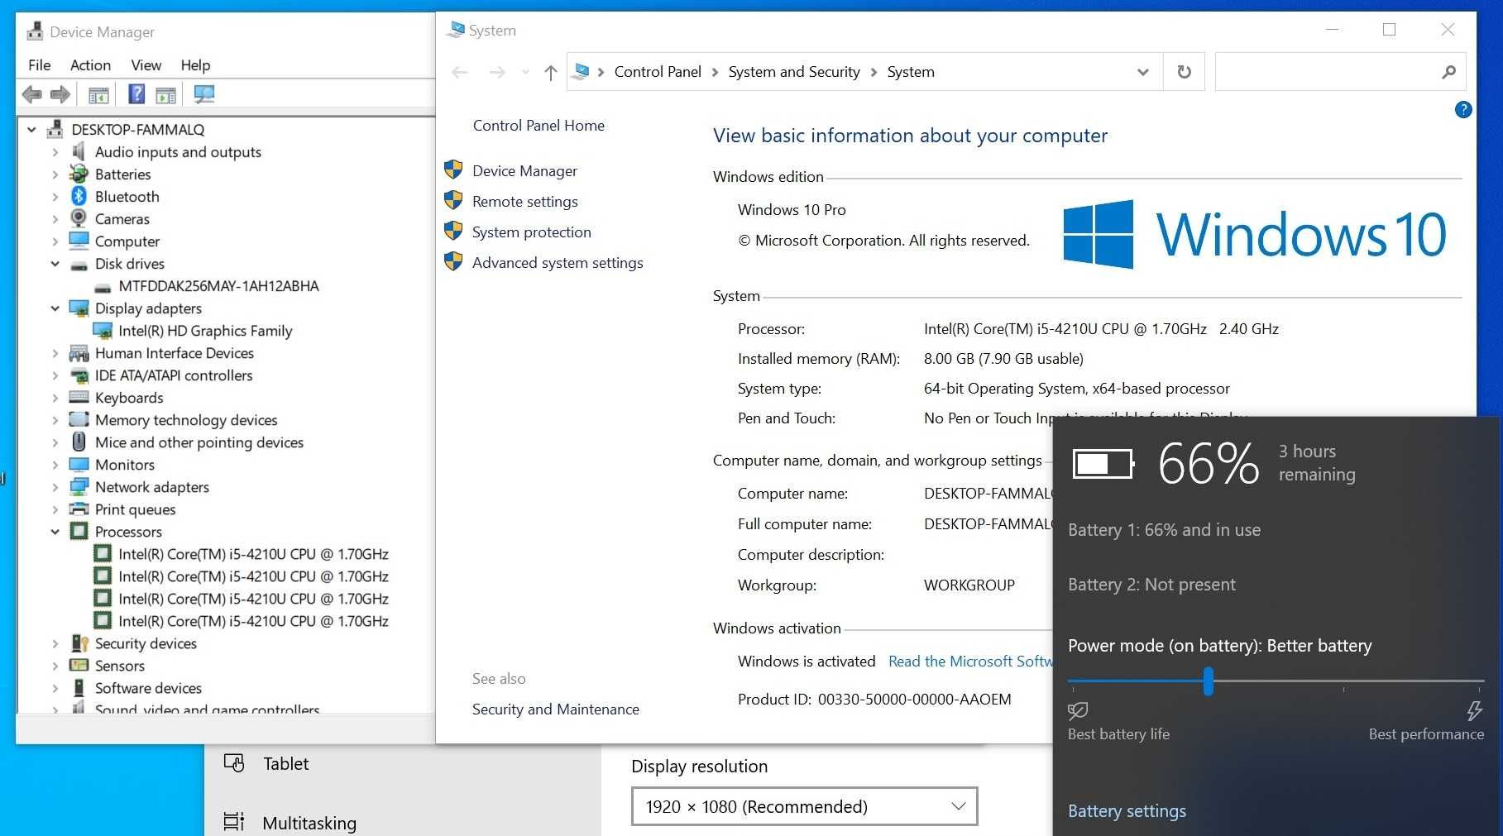Open the Help menu in Device Manager
The width and height of the screenshot is (1503, 836).
tap(195, 64)
